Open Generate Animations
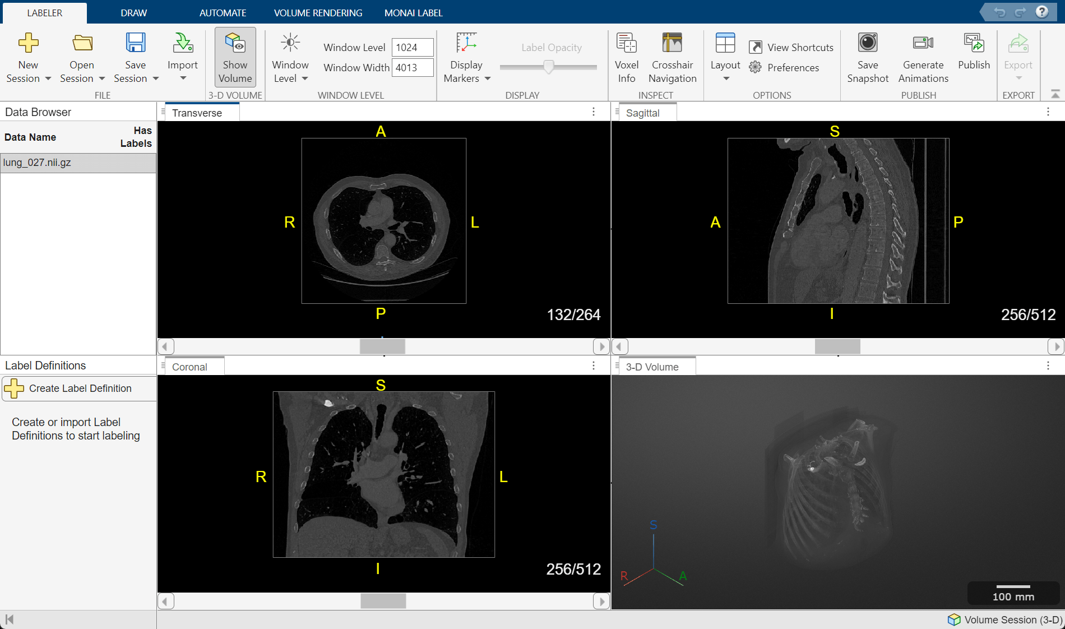 pyautogui.click(x=923, y=56)
